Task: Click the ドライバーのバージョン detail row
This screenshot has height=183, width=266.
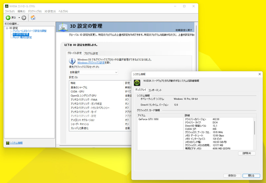Action: pos(218,119)
